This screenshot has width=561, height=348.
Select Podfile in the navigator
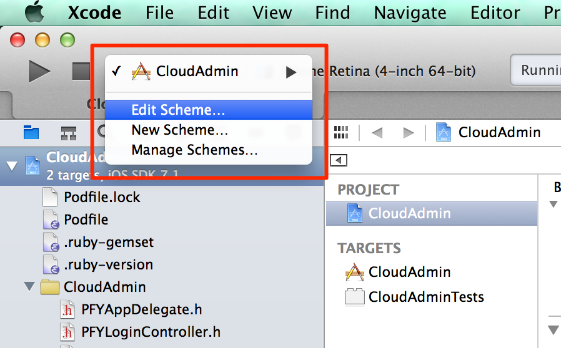pyautogui.click(x=86, y=220)
